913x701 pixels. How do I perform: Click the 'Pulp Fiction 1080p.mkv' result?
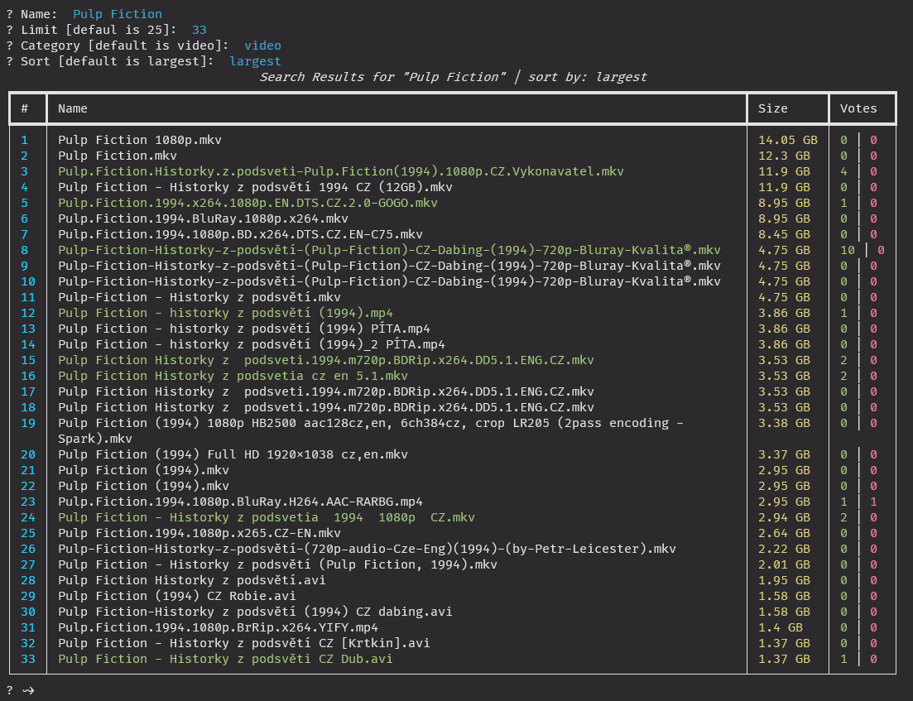[x=140, y=140]
